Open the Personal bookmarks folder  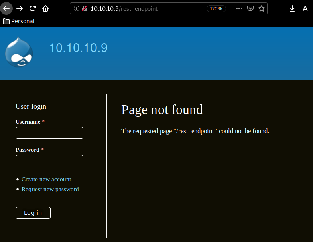pos(19,21)
